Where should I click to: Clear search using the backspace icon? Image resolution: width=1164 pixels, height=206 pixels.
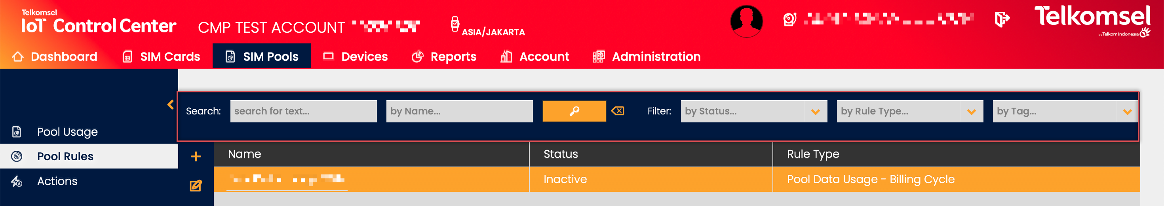point(617,111)
